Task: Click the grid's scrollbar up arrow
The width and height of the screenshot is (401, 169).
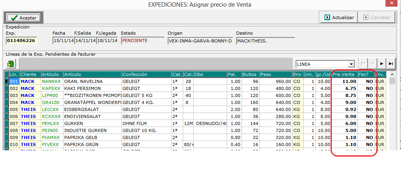Action: click(392, 74)
